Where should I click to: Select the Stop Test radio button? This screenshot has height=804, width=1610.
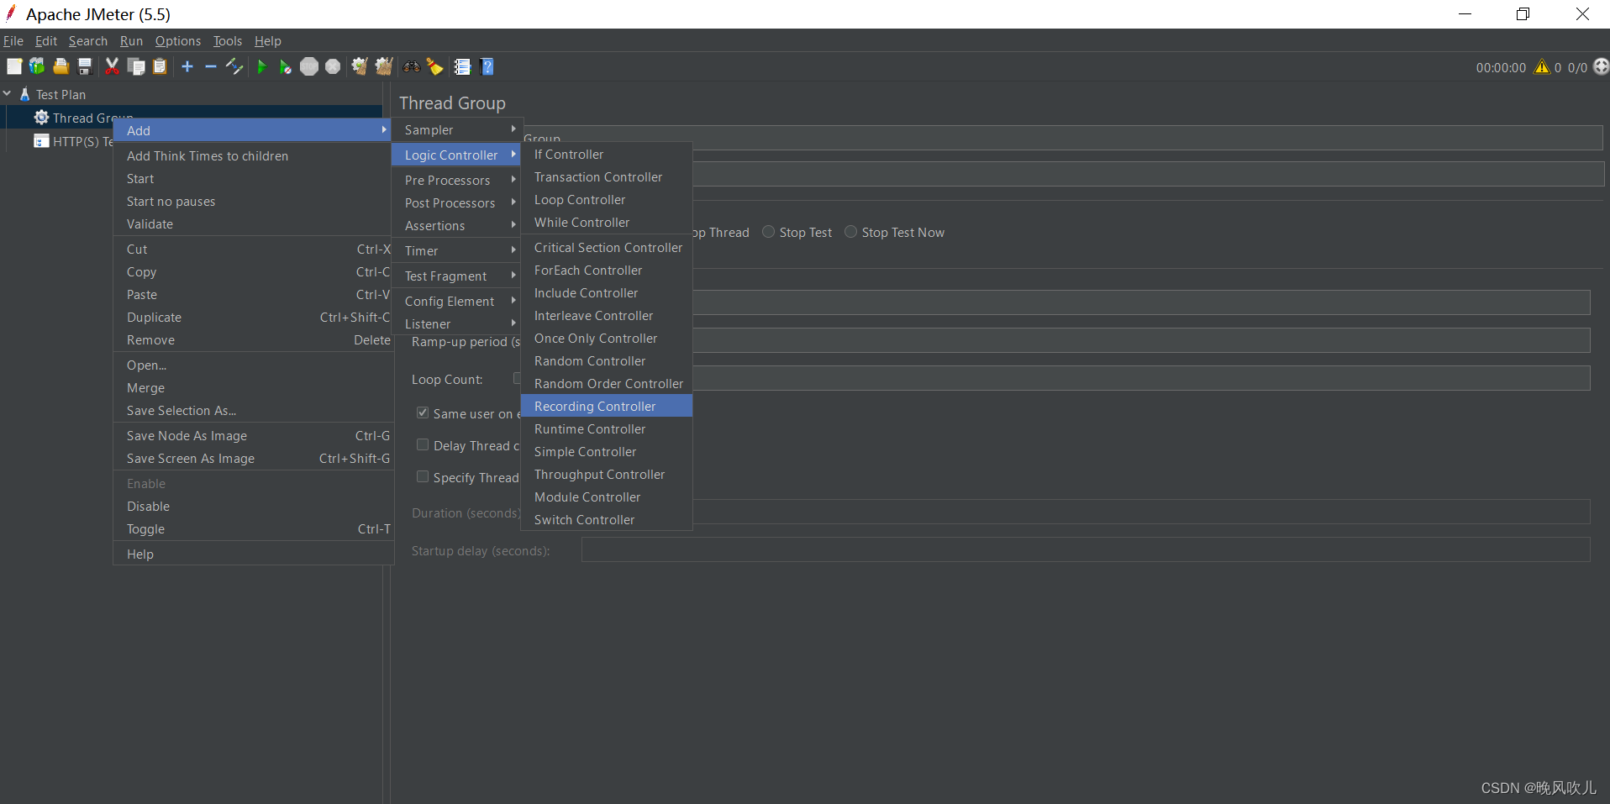click(768, 232)
